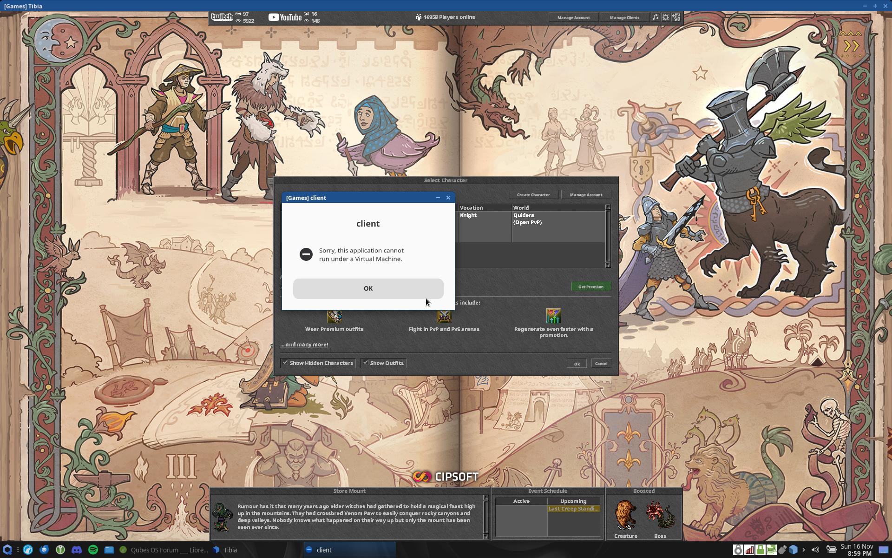
Task: Follow the '... and many more!' link
Action: point(304,345)
